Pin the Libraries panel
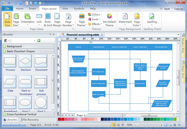187x129 pixels. [x=50, y=34]
